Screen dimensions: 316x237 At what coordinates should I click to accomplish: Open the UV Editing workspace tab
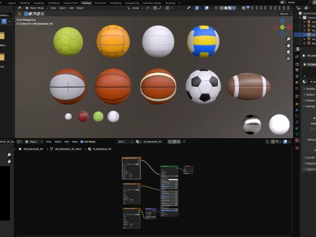pyautogui.click(x=53, y=3)
